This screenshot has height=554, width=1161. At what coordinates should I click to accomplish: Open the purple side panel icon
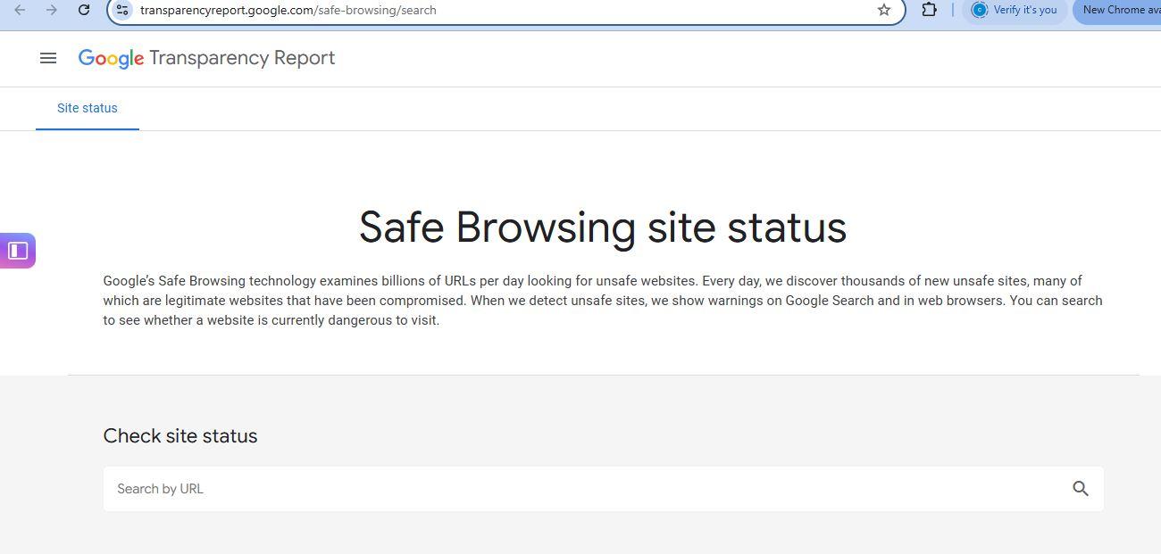click(x=18, y=251)
